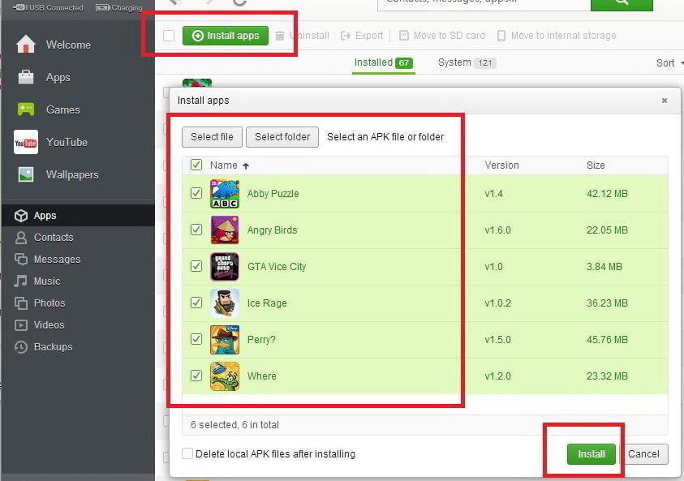This screenshot has height=481, width=684.
Task: Open Backups clock icon
Action: (x=20, y=346)
